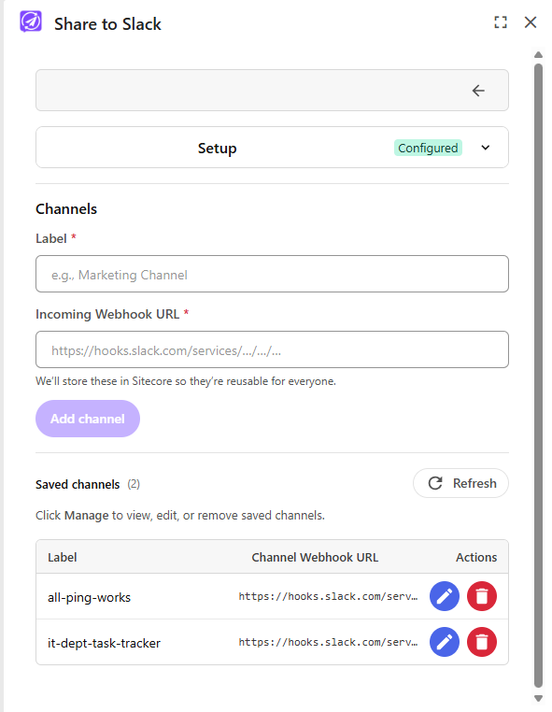Click the scrollbar up arrow

pyautogui.click(x=538, y=55)
